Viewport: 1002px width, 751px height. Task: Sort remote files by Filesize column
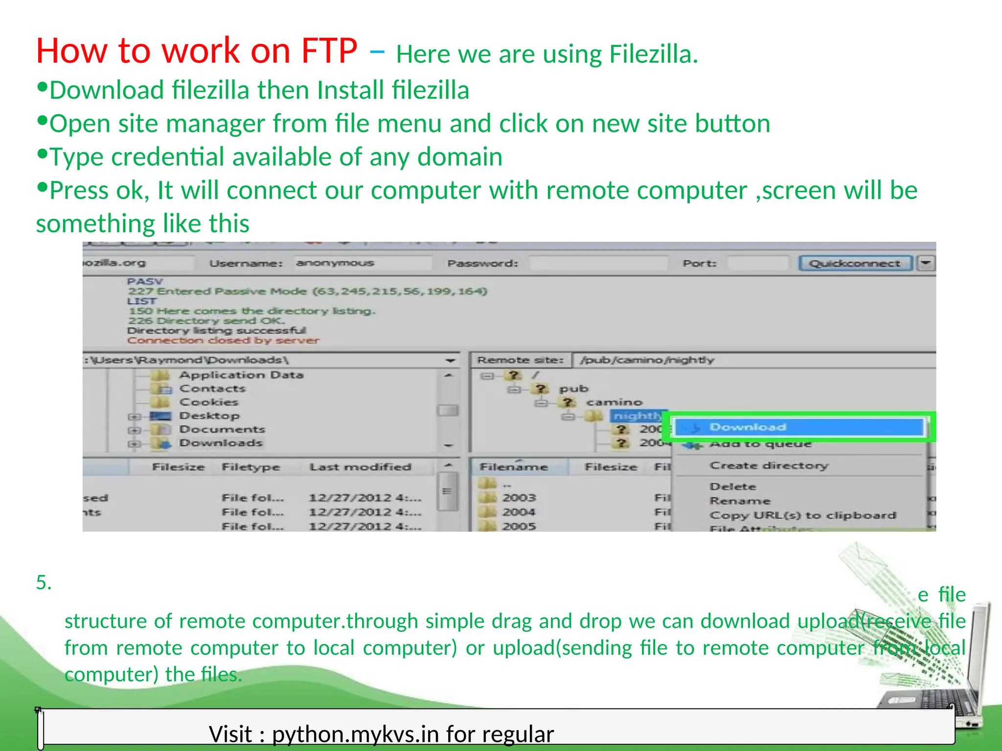click(611, 467)
